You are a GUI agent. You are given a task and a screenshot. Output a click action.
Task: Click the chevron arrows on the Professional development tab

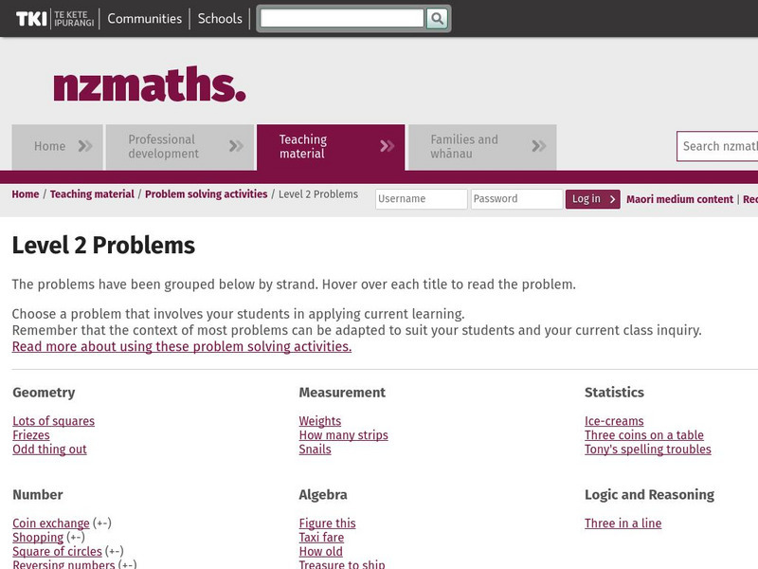[x=236, y=146]
